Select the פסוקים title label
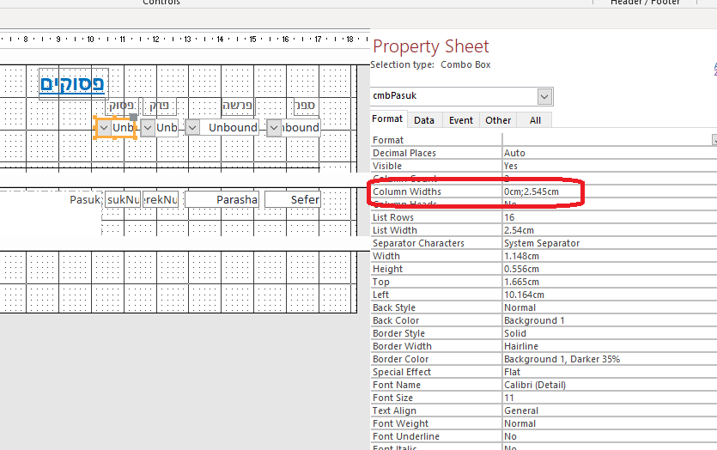The height and width of the screenshot is (450, 717). point(73,83)
